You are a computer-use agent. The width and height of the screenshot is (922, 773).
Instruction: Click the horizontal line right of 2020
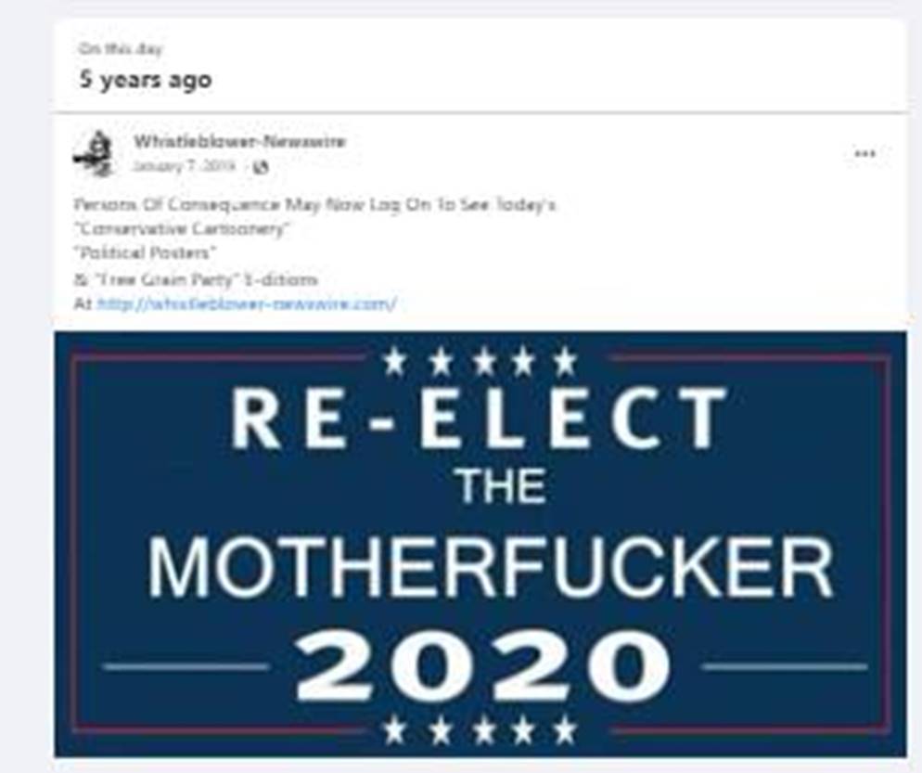click(x=785, y=666)
